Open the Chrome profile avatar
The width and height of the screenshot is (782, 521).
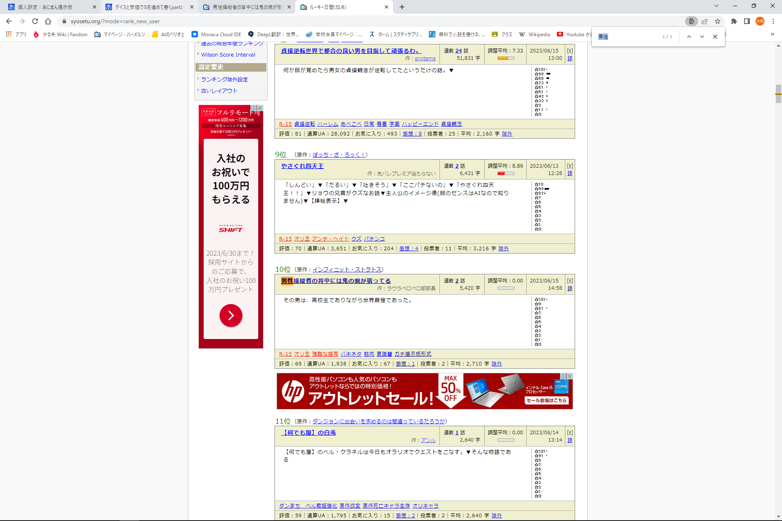pyautogui.click(x=760, y=21)
